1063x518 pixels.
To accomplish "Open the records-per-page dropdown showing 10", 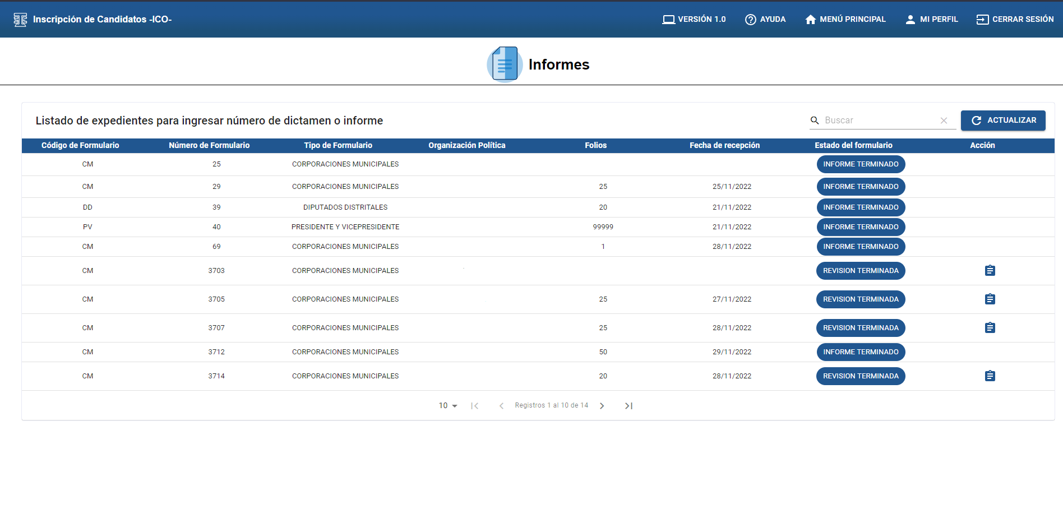I will [447, 405].
